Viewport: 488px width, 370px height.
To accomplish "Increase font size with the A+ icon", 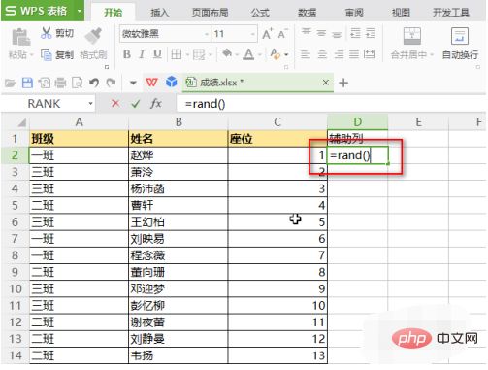I will (x=267, y=34).
